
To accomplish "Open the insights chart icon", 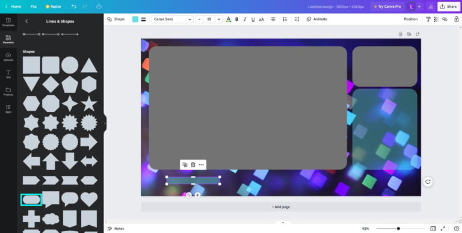I will [x=431, y=7].
